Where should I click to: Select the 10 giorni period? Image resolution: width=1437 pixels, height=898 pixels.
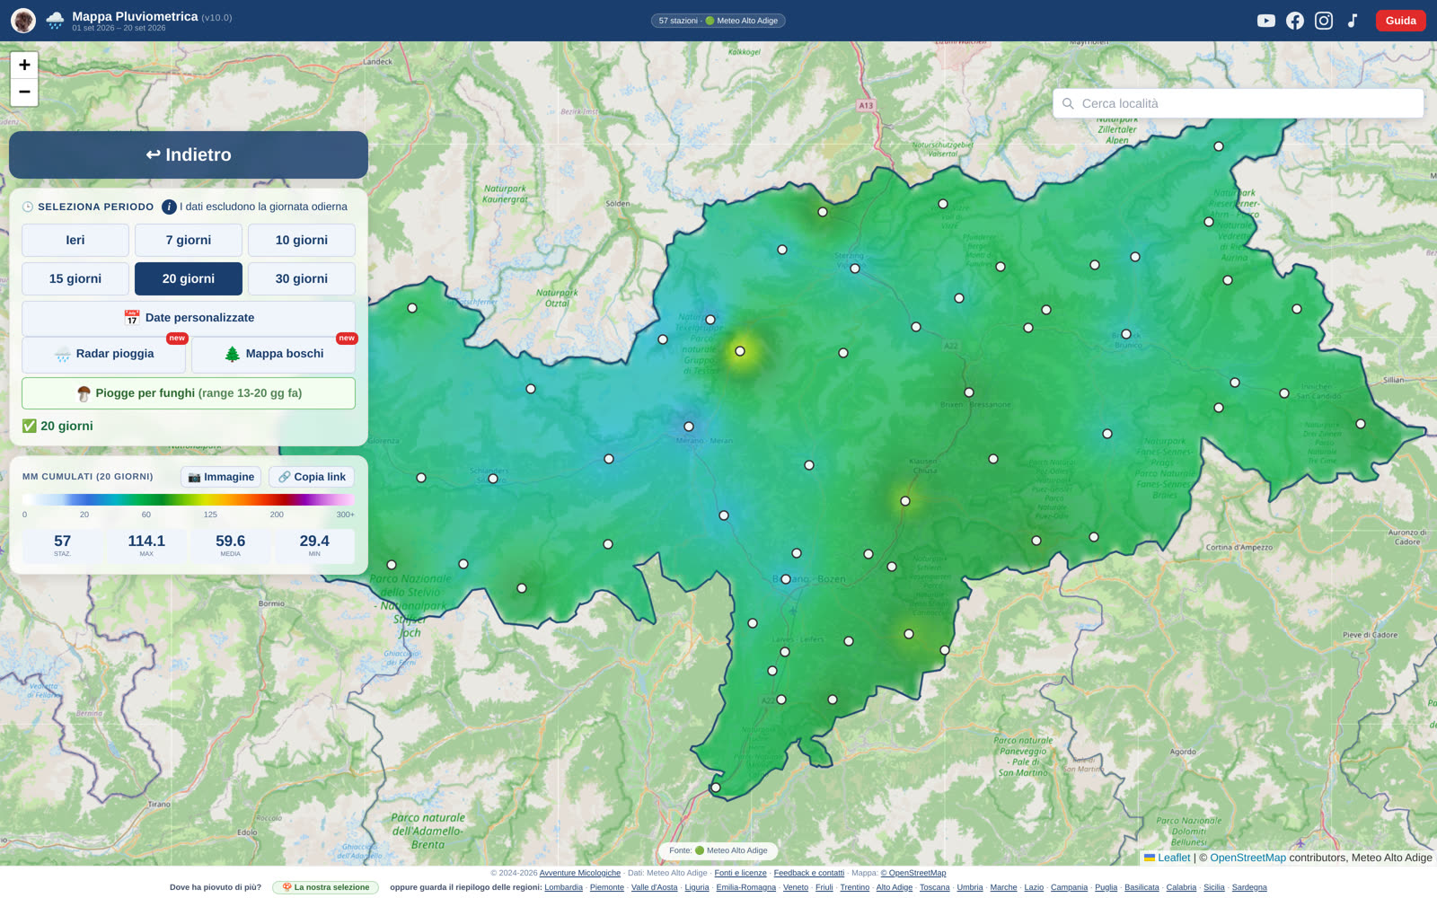coord(302,240)
